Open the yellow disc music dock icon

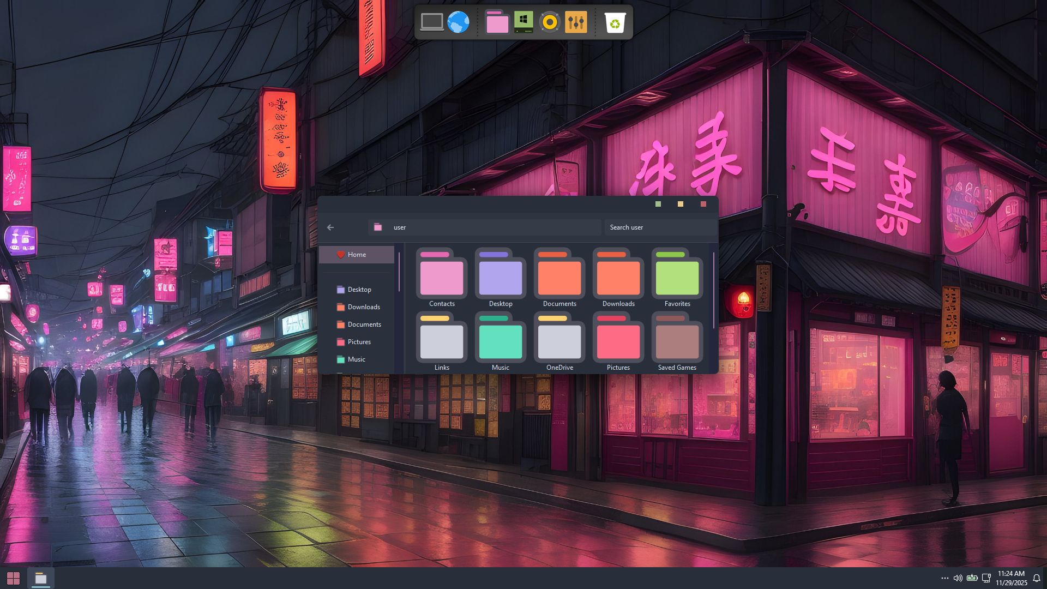pyautogui.click(x=550, y=22)
